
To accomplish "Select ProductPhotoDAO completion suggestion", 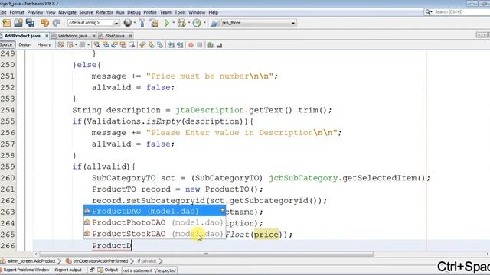I will point(155,222).
